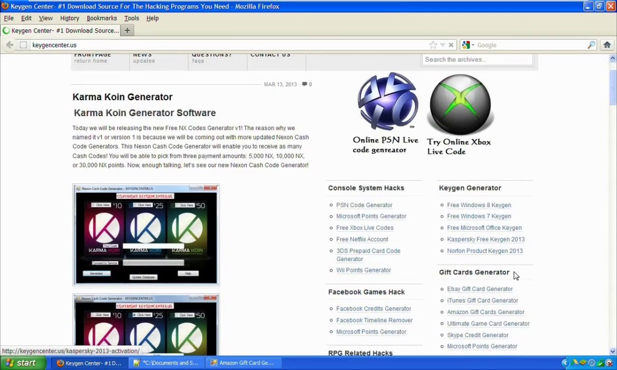Screen dimensions: 617x370
Task: Open the View menu
Action: click(46, 18)
